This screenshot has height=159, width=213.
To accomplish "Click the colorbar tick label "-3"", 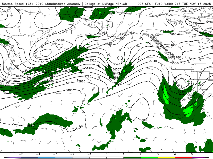I will 55,154.
